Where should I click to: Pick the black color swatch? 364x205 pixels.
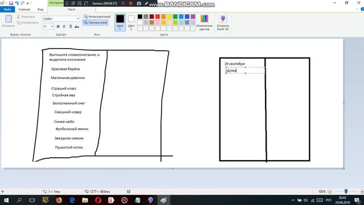coord(140,17)
